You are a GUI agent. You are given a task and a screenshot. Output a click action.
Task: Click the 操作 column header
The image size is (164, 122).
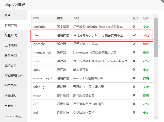click(x=146, y=18)
